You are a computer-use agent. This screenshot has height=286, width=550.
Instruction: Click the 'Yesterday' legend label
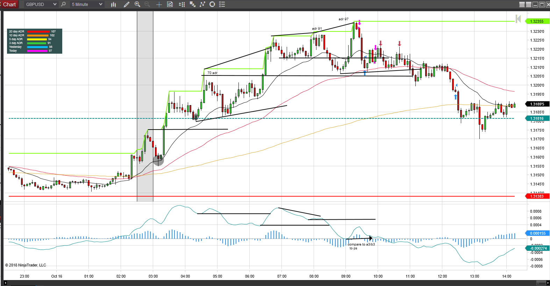[15, 47]
